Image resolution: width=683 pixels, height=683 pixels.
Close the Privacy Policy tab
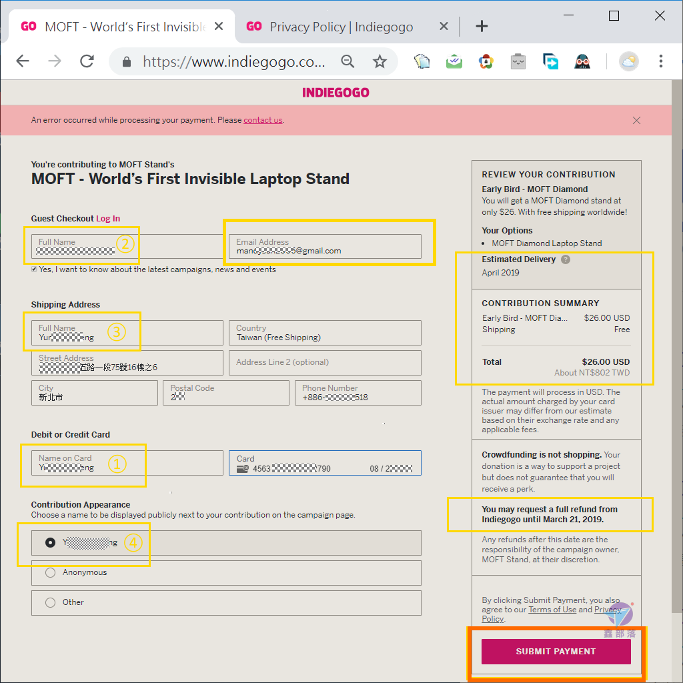click(x=444, y=27)
